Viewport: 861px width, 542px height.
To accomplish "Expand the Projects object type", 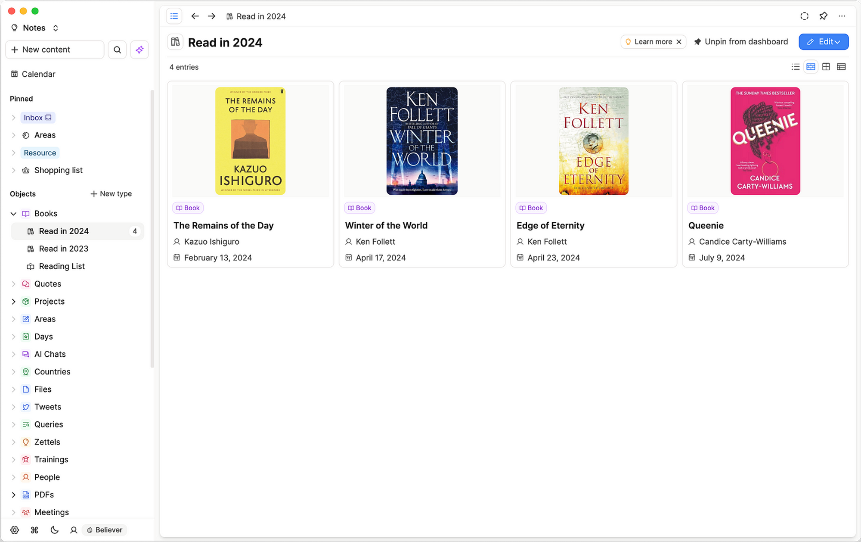I will pyautogui.click(x=13, y=302).
